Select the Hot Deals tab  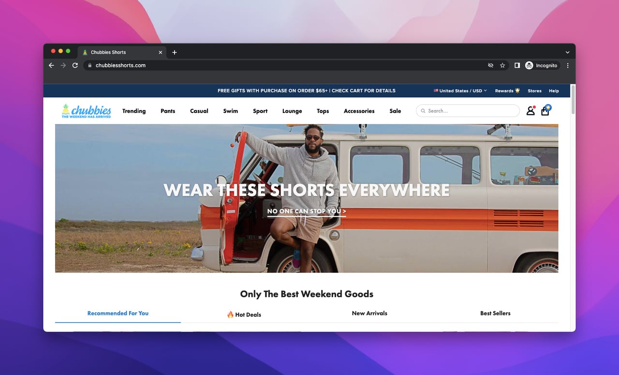pyautogui.click(x=244, y=314)
